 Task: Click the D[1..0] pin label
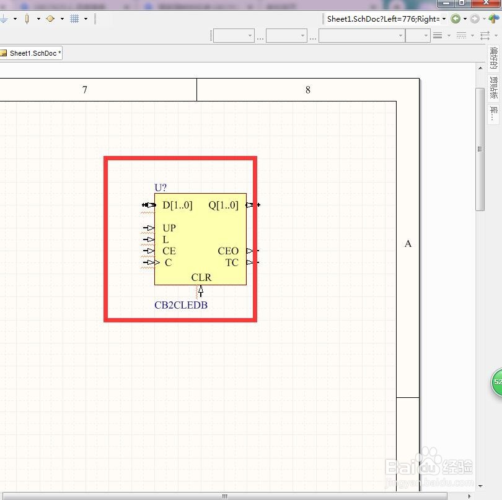[177, 205]
